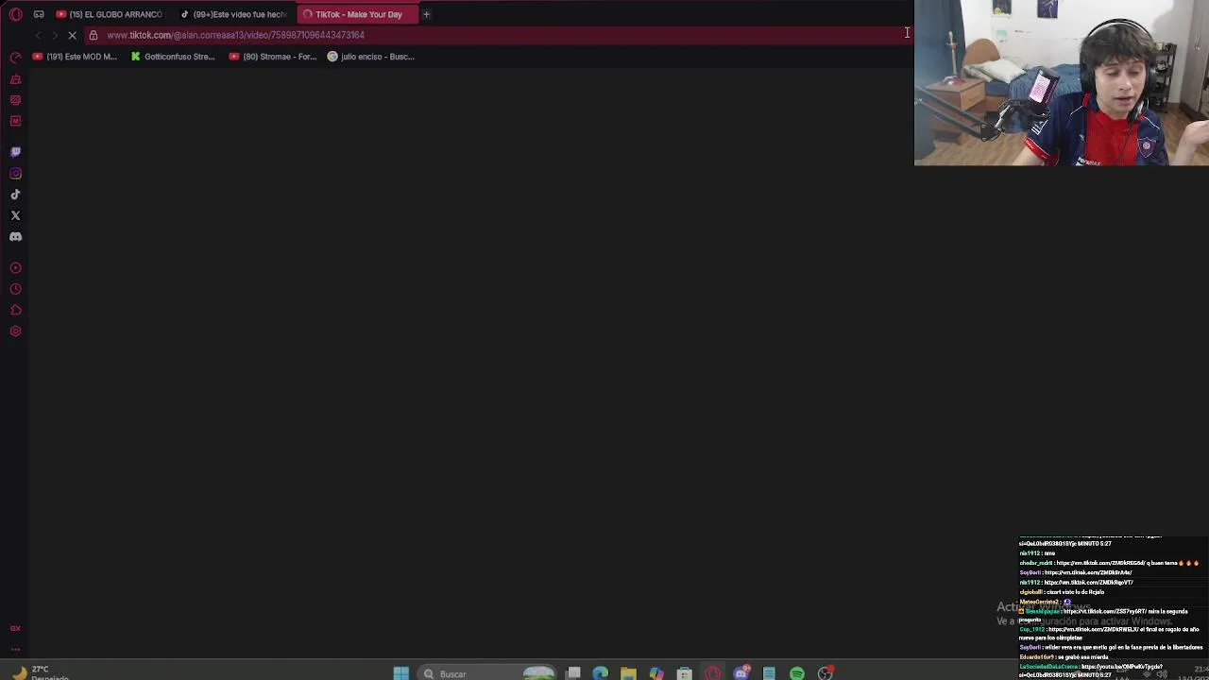Go back with the browser back arrow

[x=38, y=35]
